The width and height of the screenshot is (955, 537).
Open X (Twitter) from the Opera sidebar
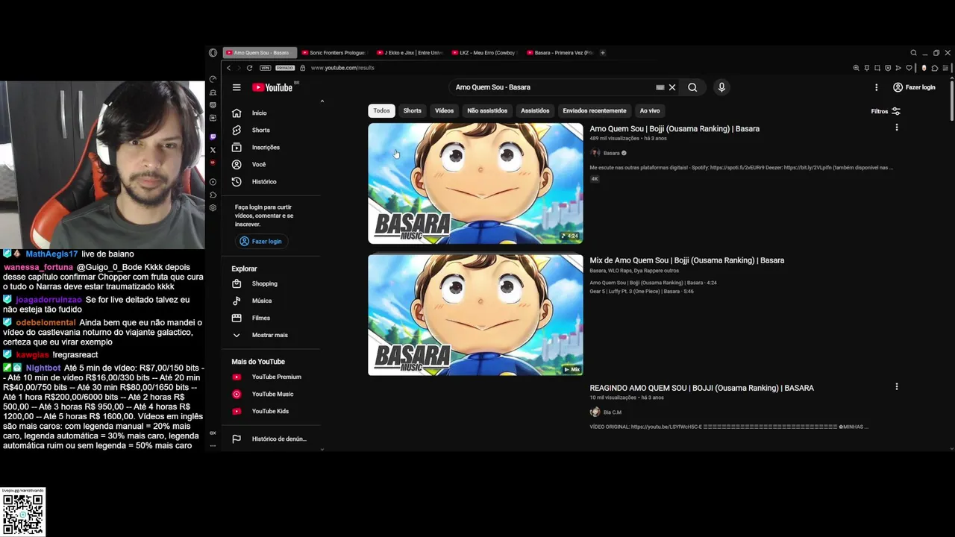click(x=213, y=150)
